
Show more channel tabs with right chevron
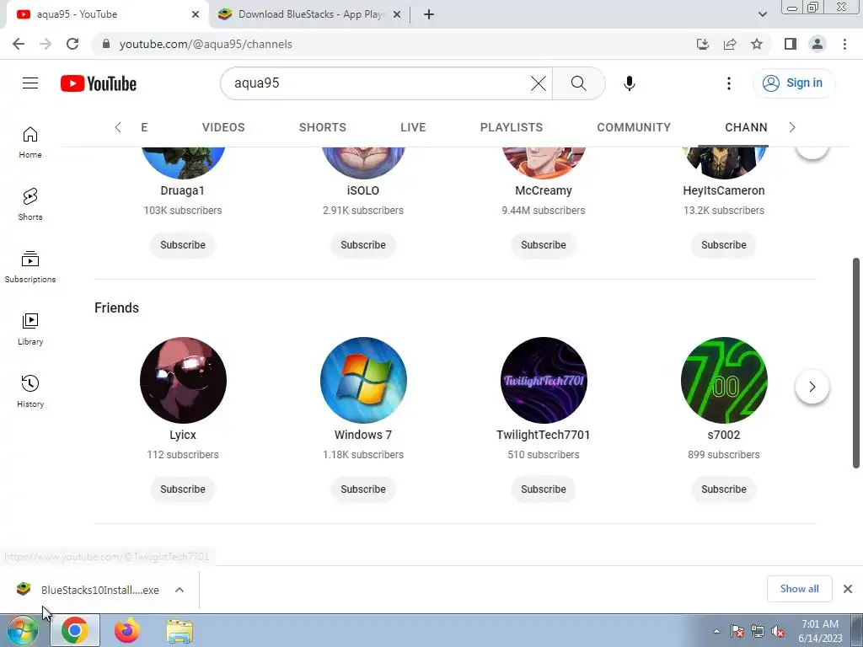[x=792, y=127]
